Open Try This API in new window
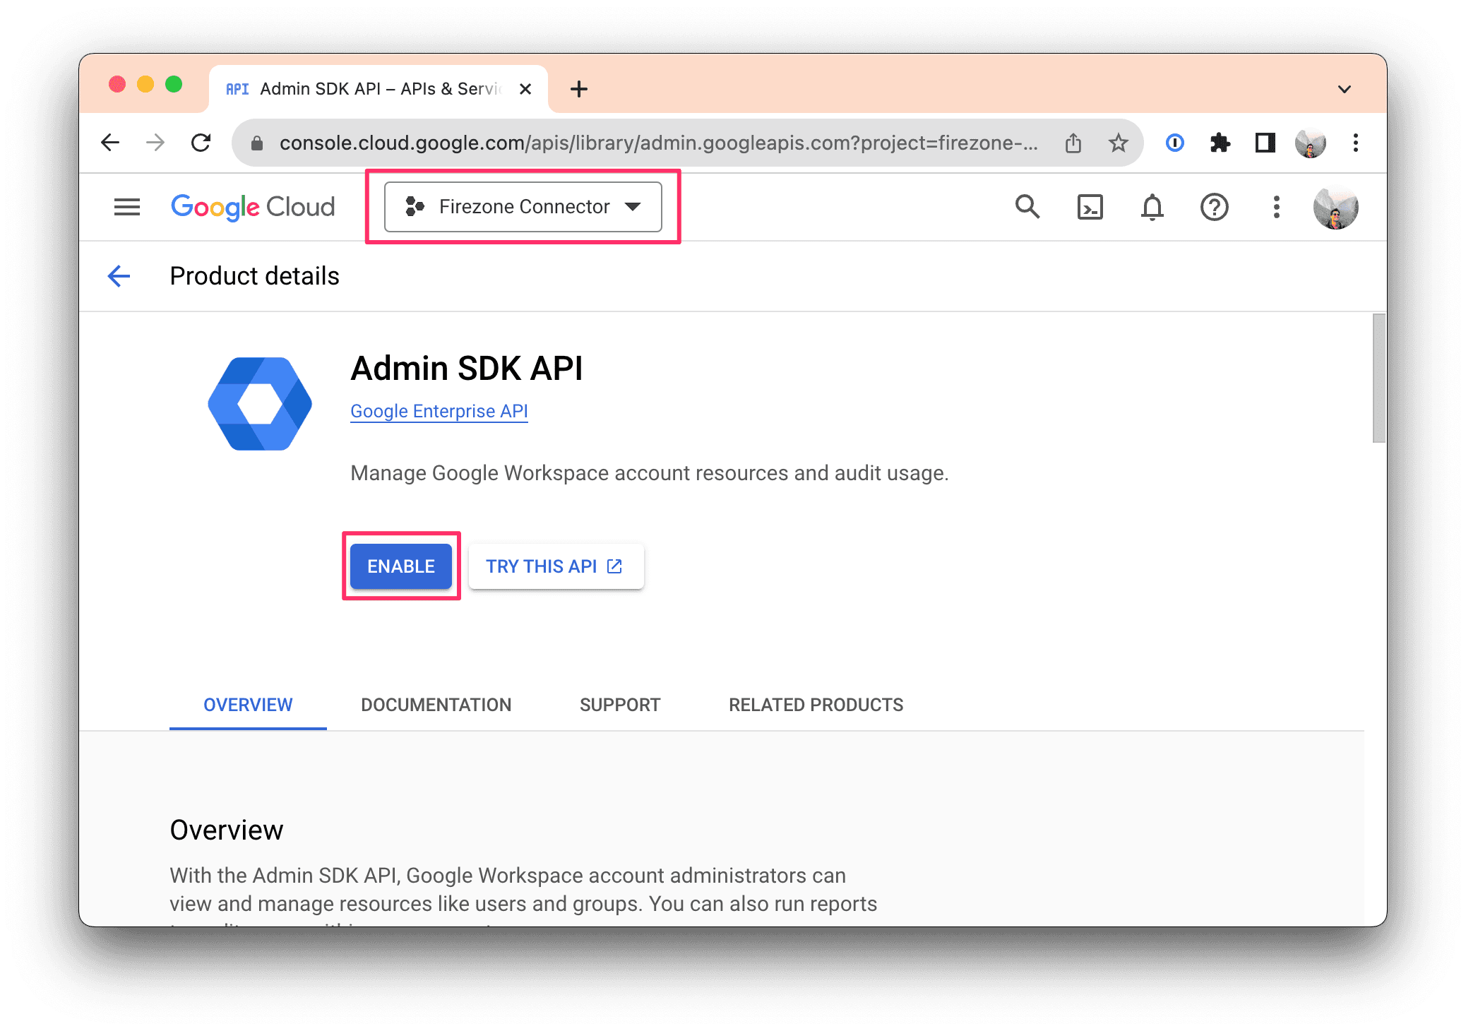 pos(556,566)
